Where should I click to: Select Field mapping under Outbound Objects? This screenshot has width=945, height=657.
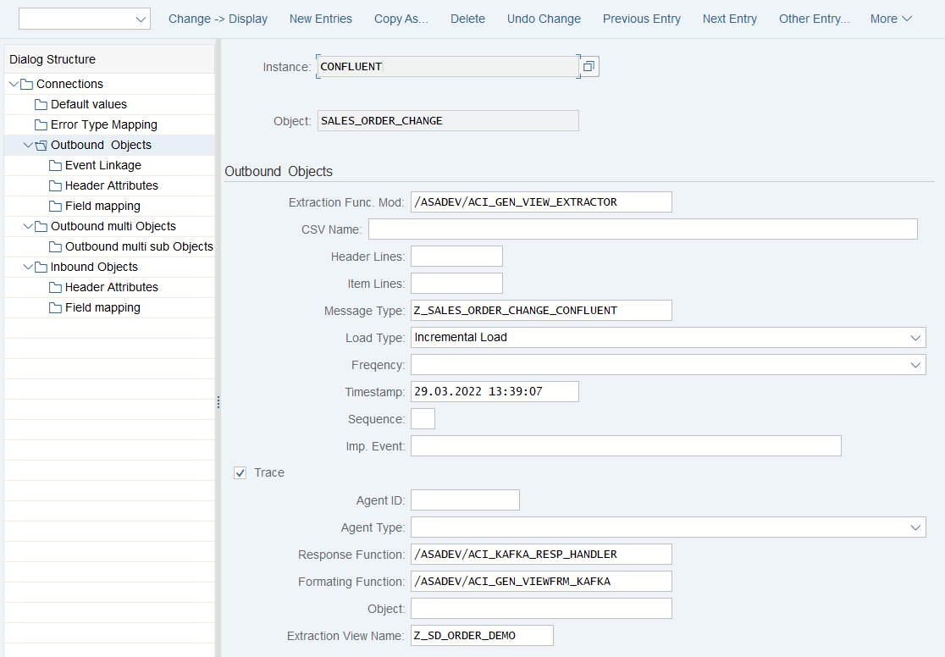[x=102, y=206]
